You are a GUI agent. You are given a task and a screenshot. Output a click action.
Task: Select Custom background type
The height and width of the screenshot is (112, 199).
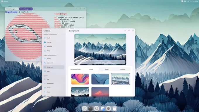point(123,69)
